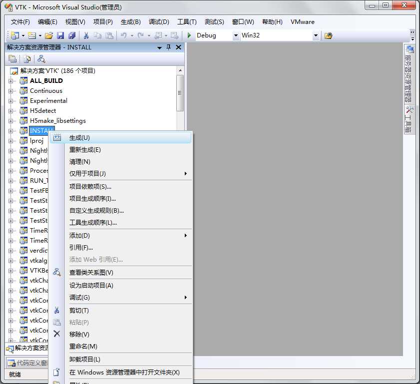420x384 pixels.
Task: Expand the Continuous project node
Action: click(x=10, y=91)
